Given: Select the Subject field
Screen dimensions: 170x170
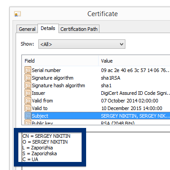Looking at the screenshot, I should click(40, 116).
